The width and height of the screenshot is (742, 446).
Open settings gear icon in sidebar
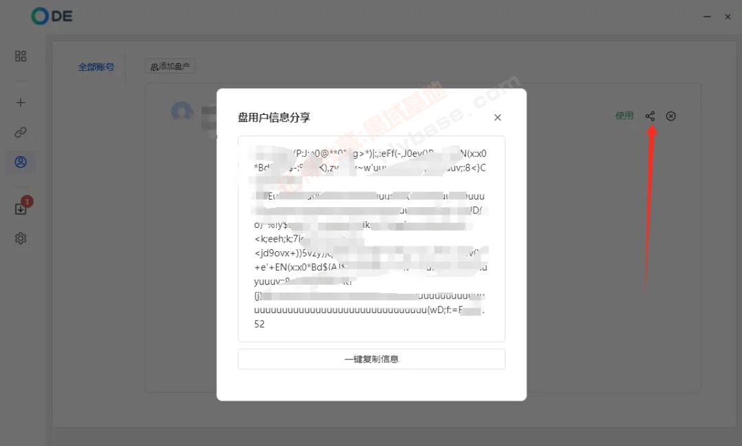tap(21, 238)
